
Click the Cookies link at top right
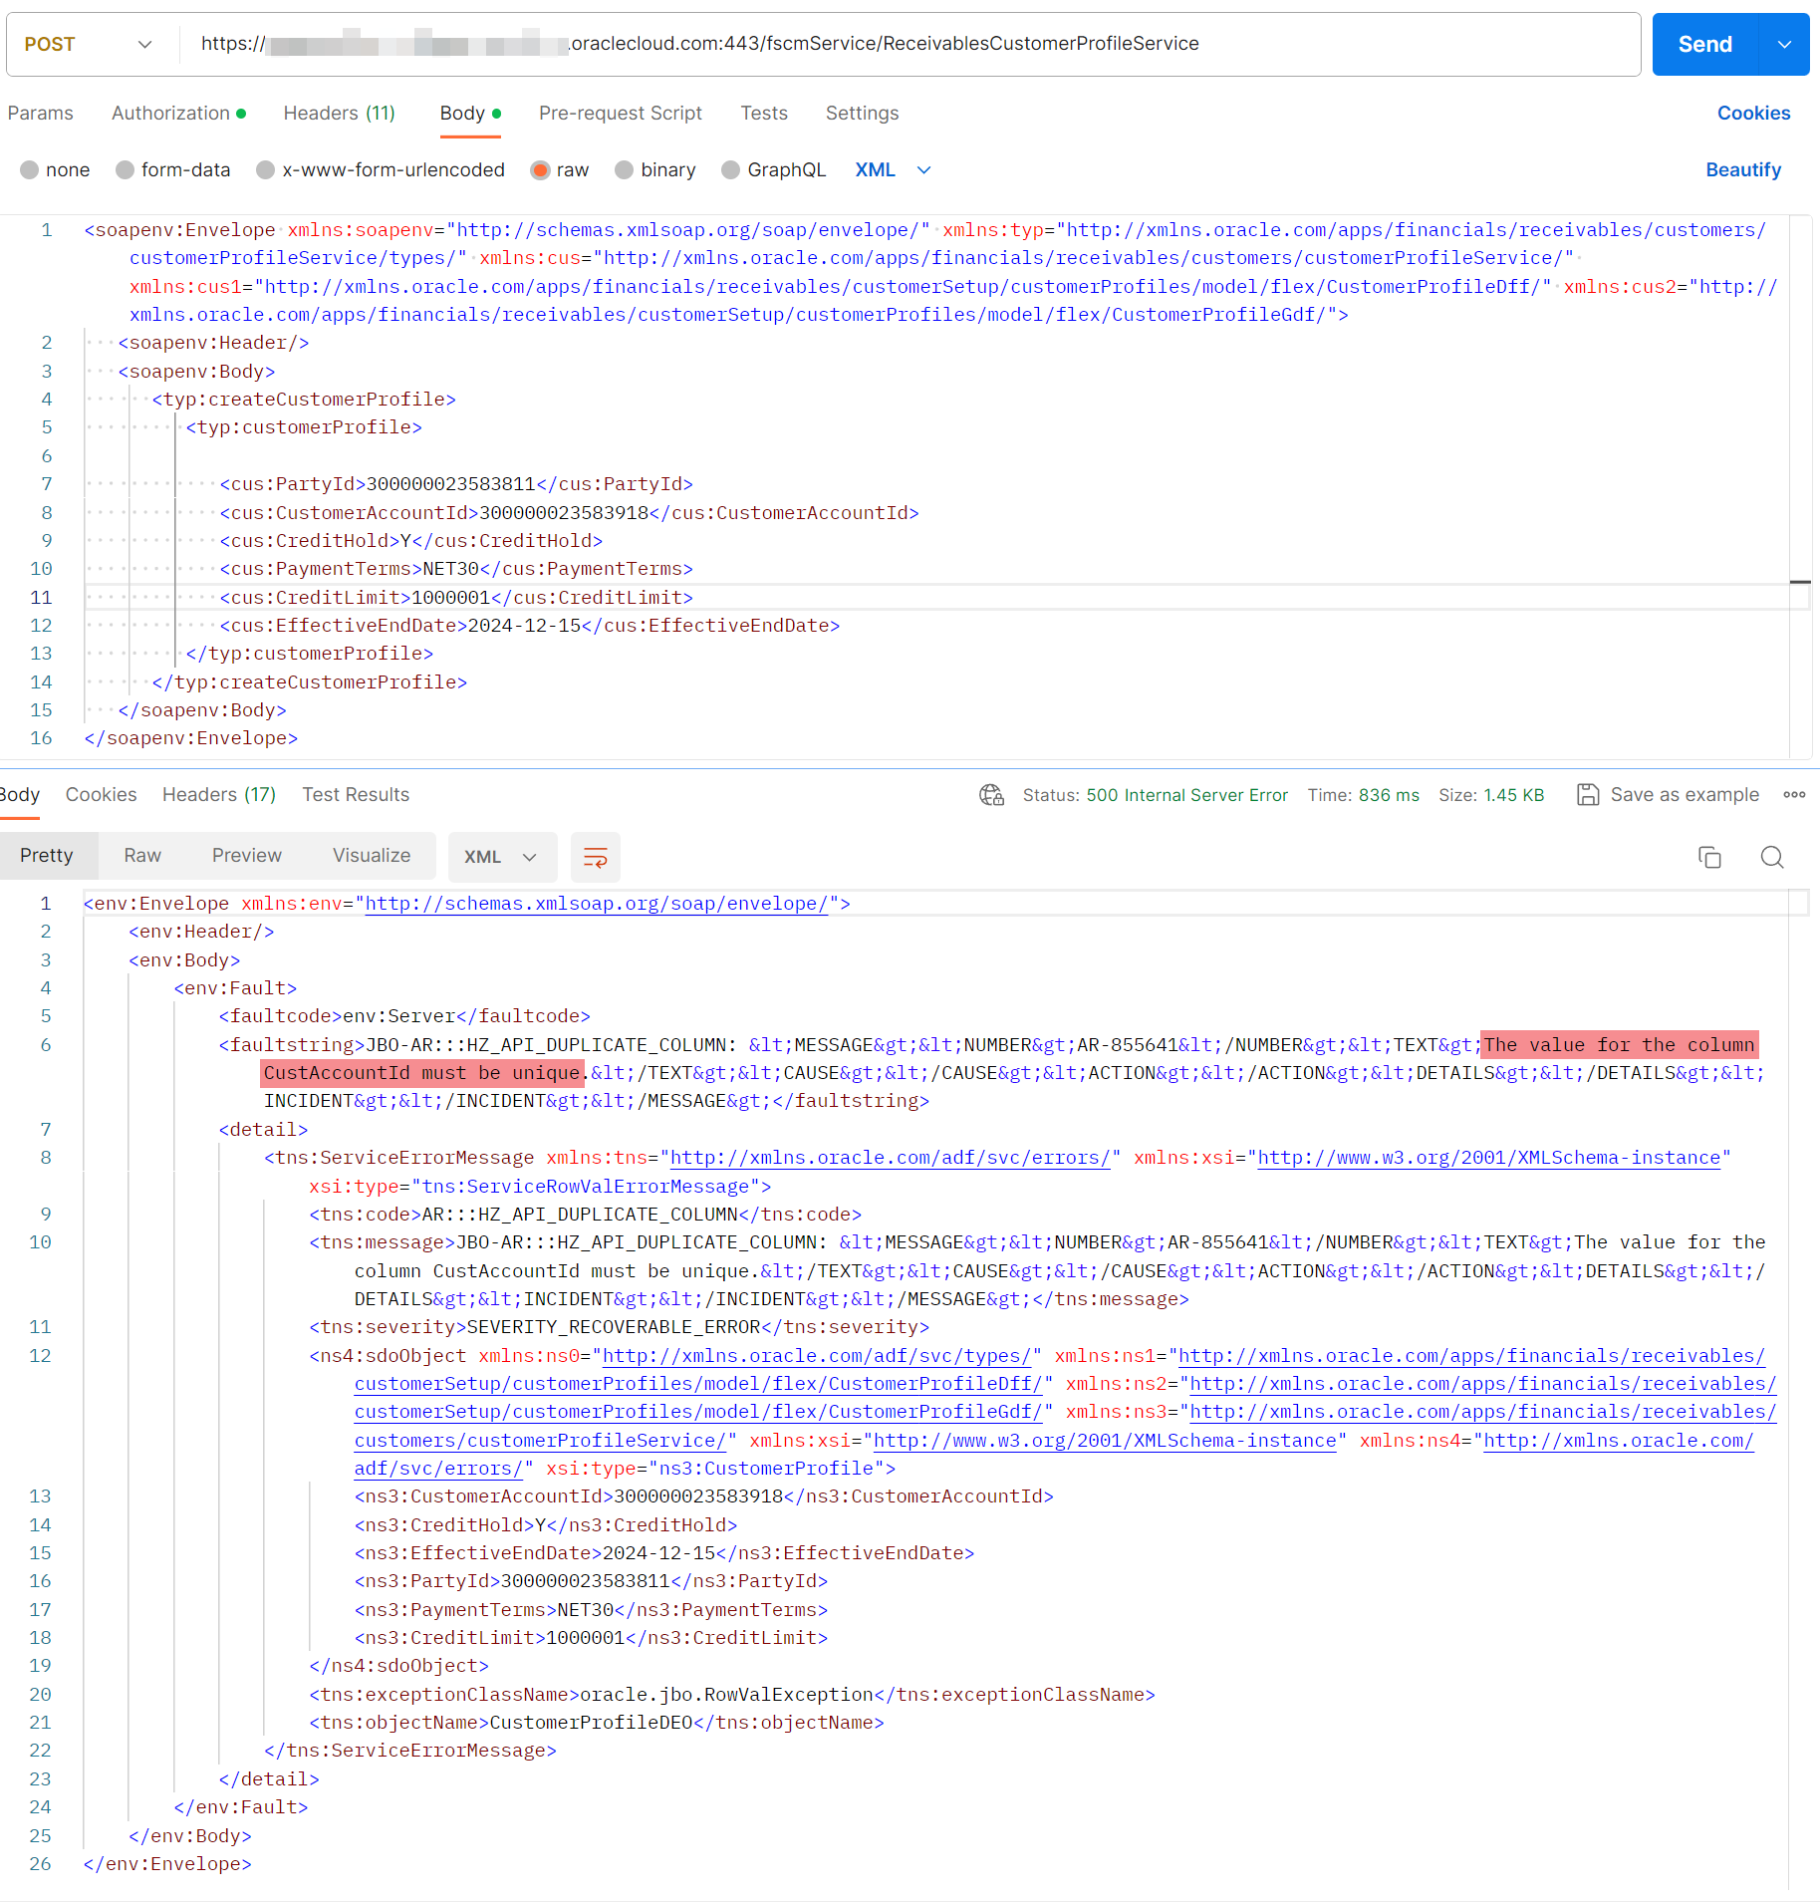[x=1753, y=114]
